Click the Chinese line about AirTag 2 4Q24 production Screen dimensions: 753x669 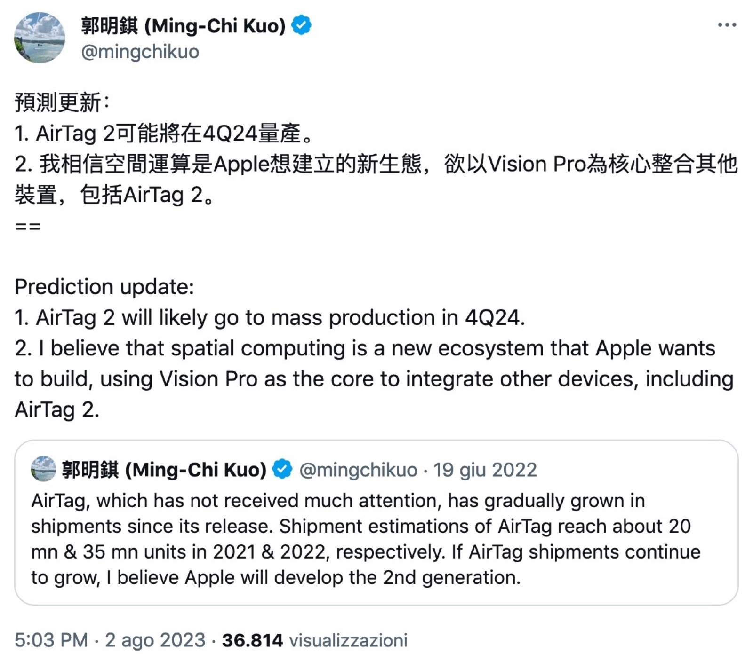pyautogui.click(x=164, y=134)
